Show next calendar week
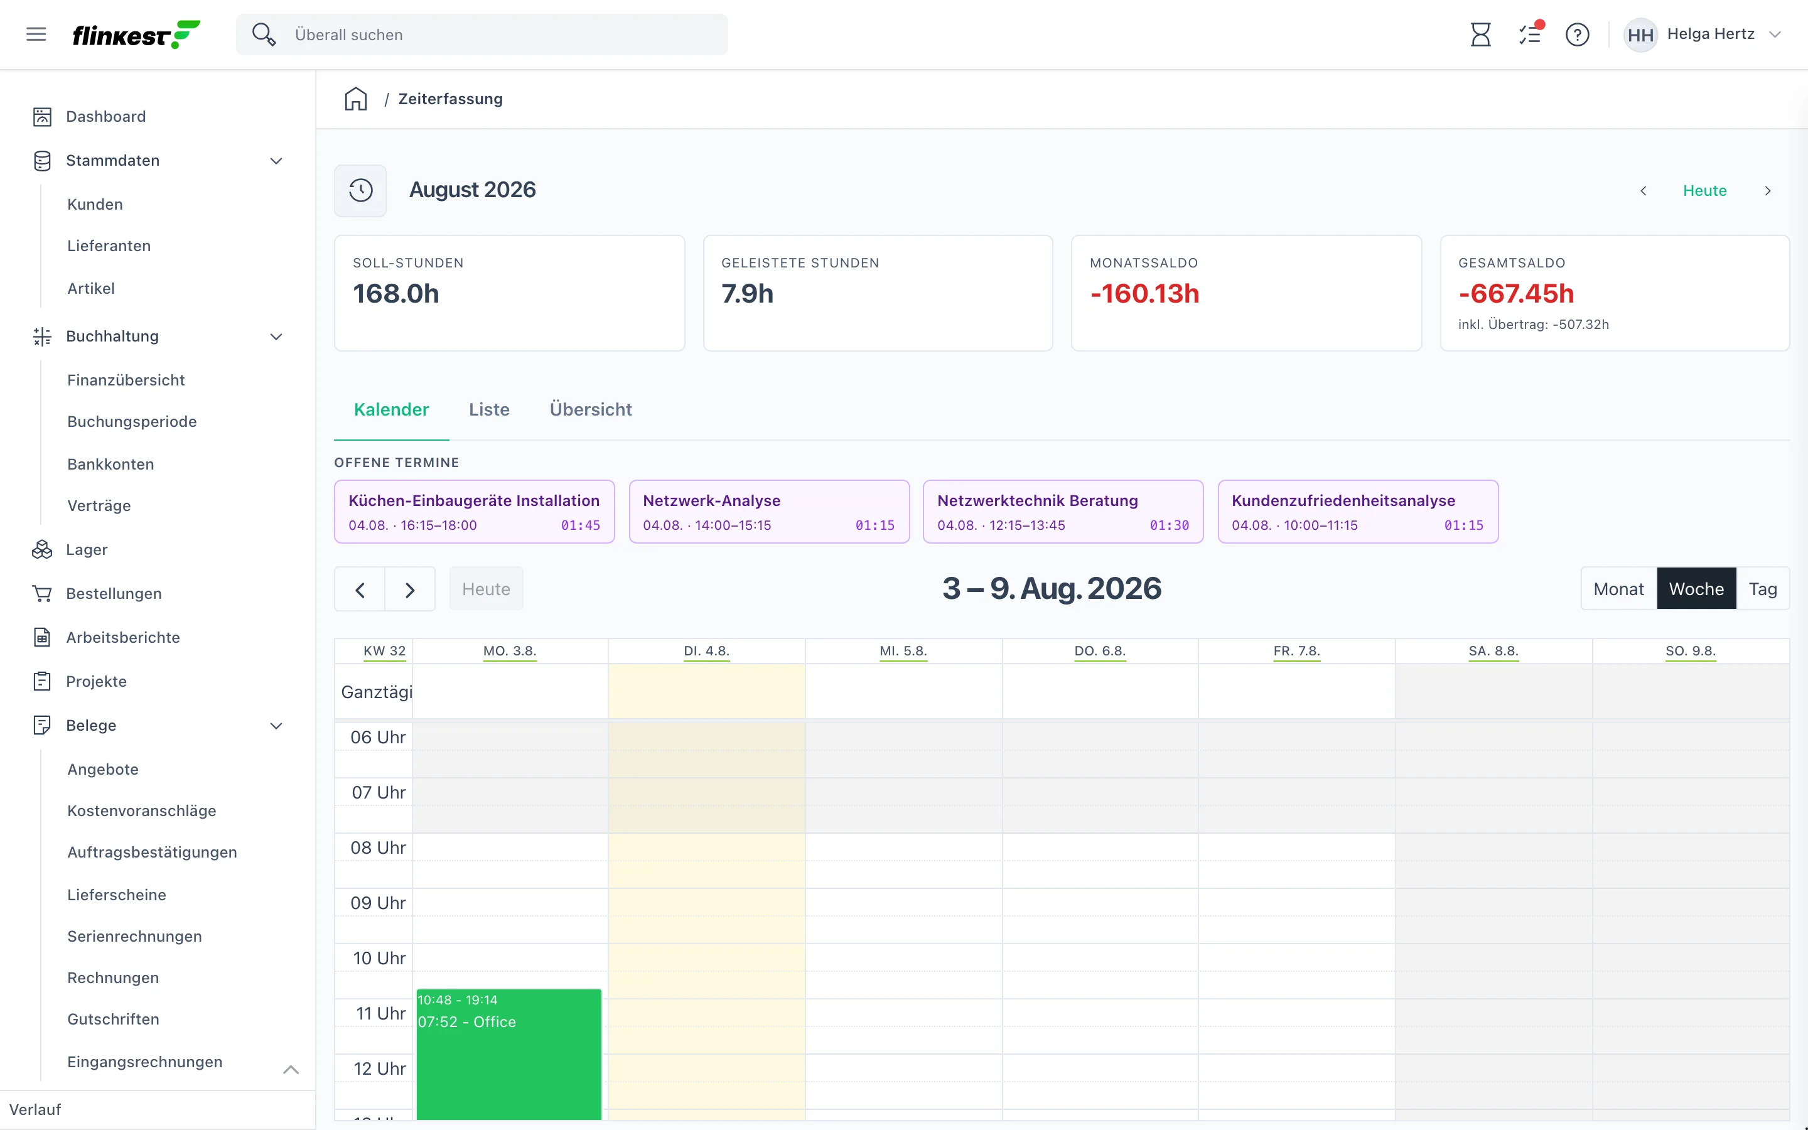1808x1130 pixels. 409,589
